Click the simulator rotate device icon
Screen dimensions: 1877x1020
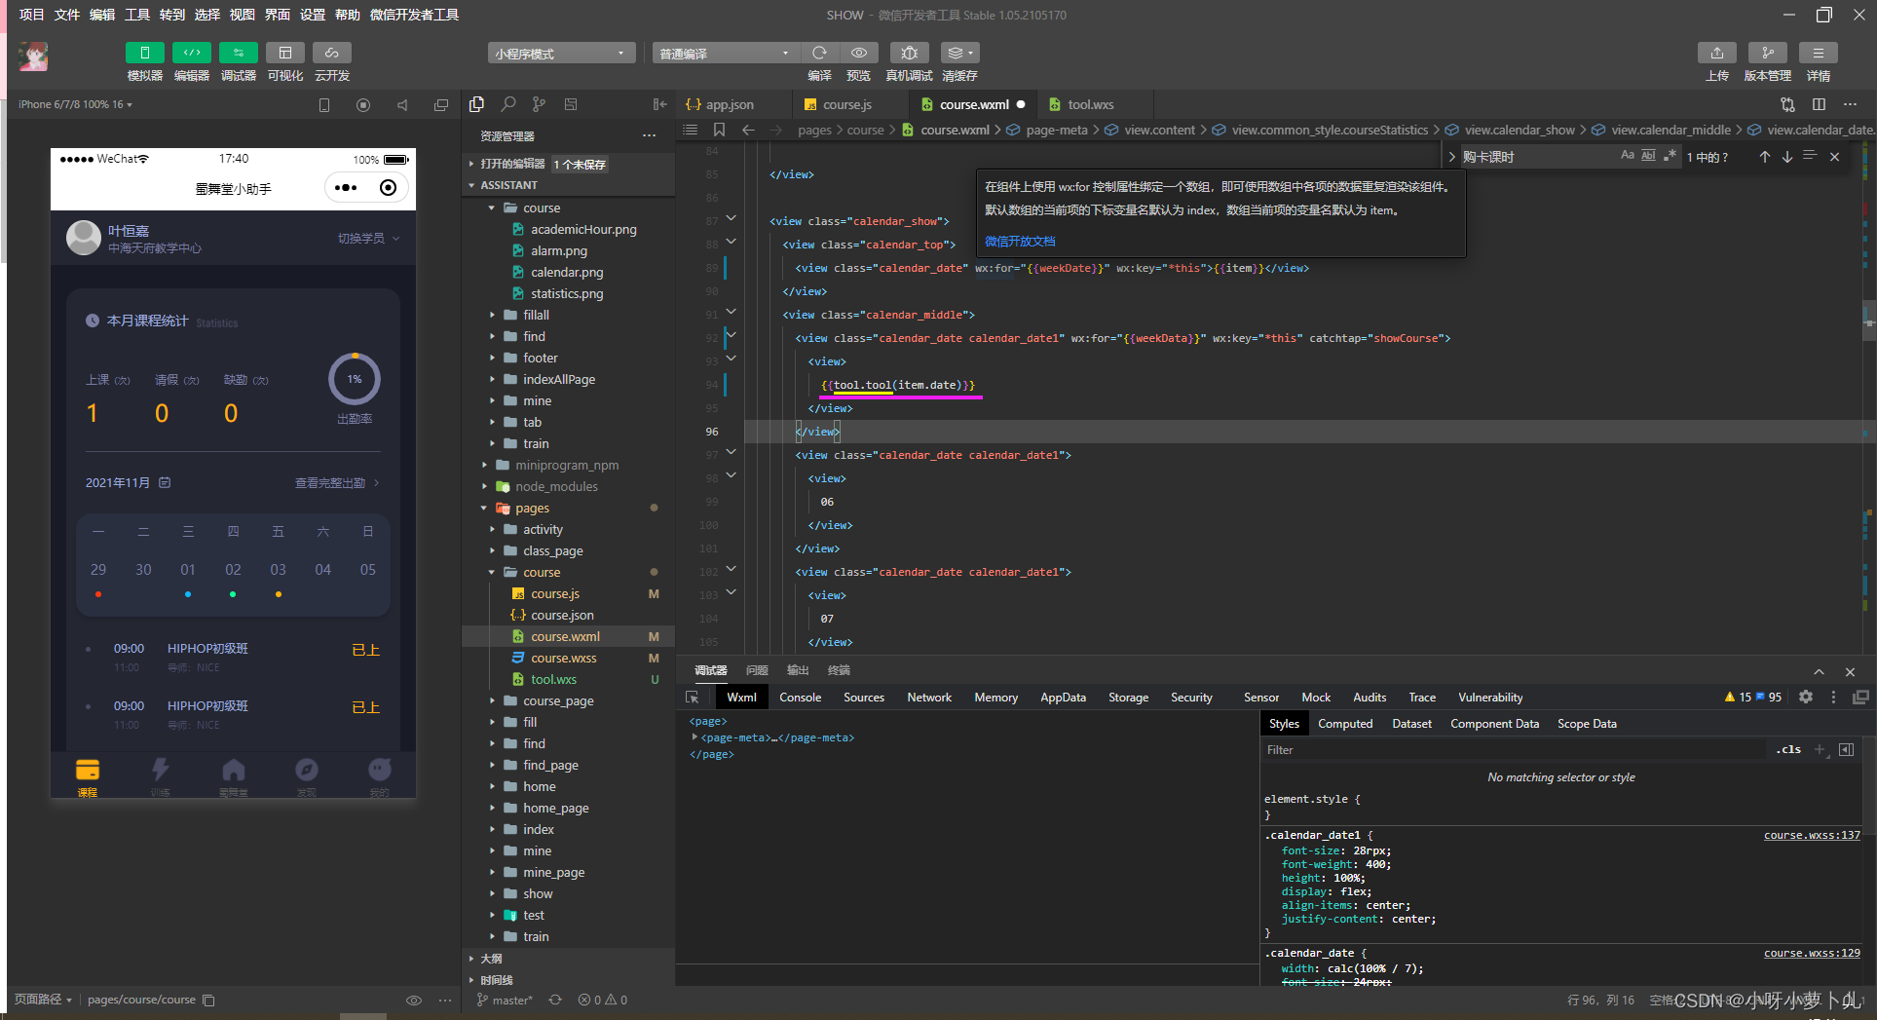coord(324,105)
